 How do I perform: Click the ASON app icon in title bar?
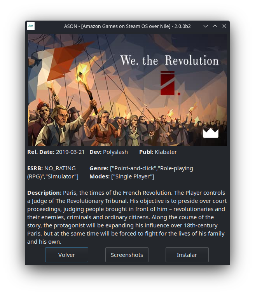31,26
